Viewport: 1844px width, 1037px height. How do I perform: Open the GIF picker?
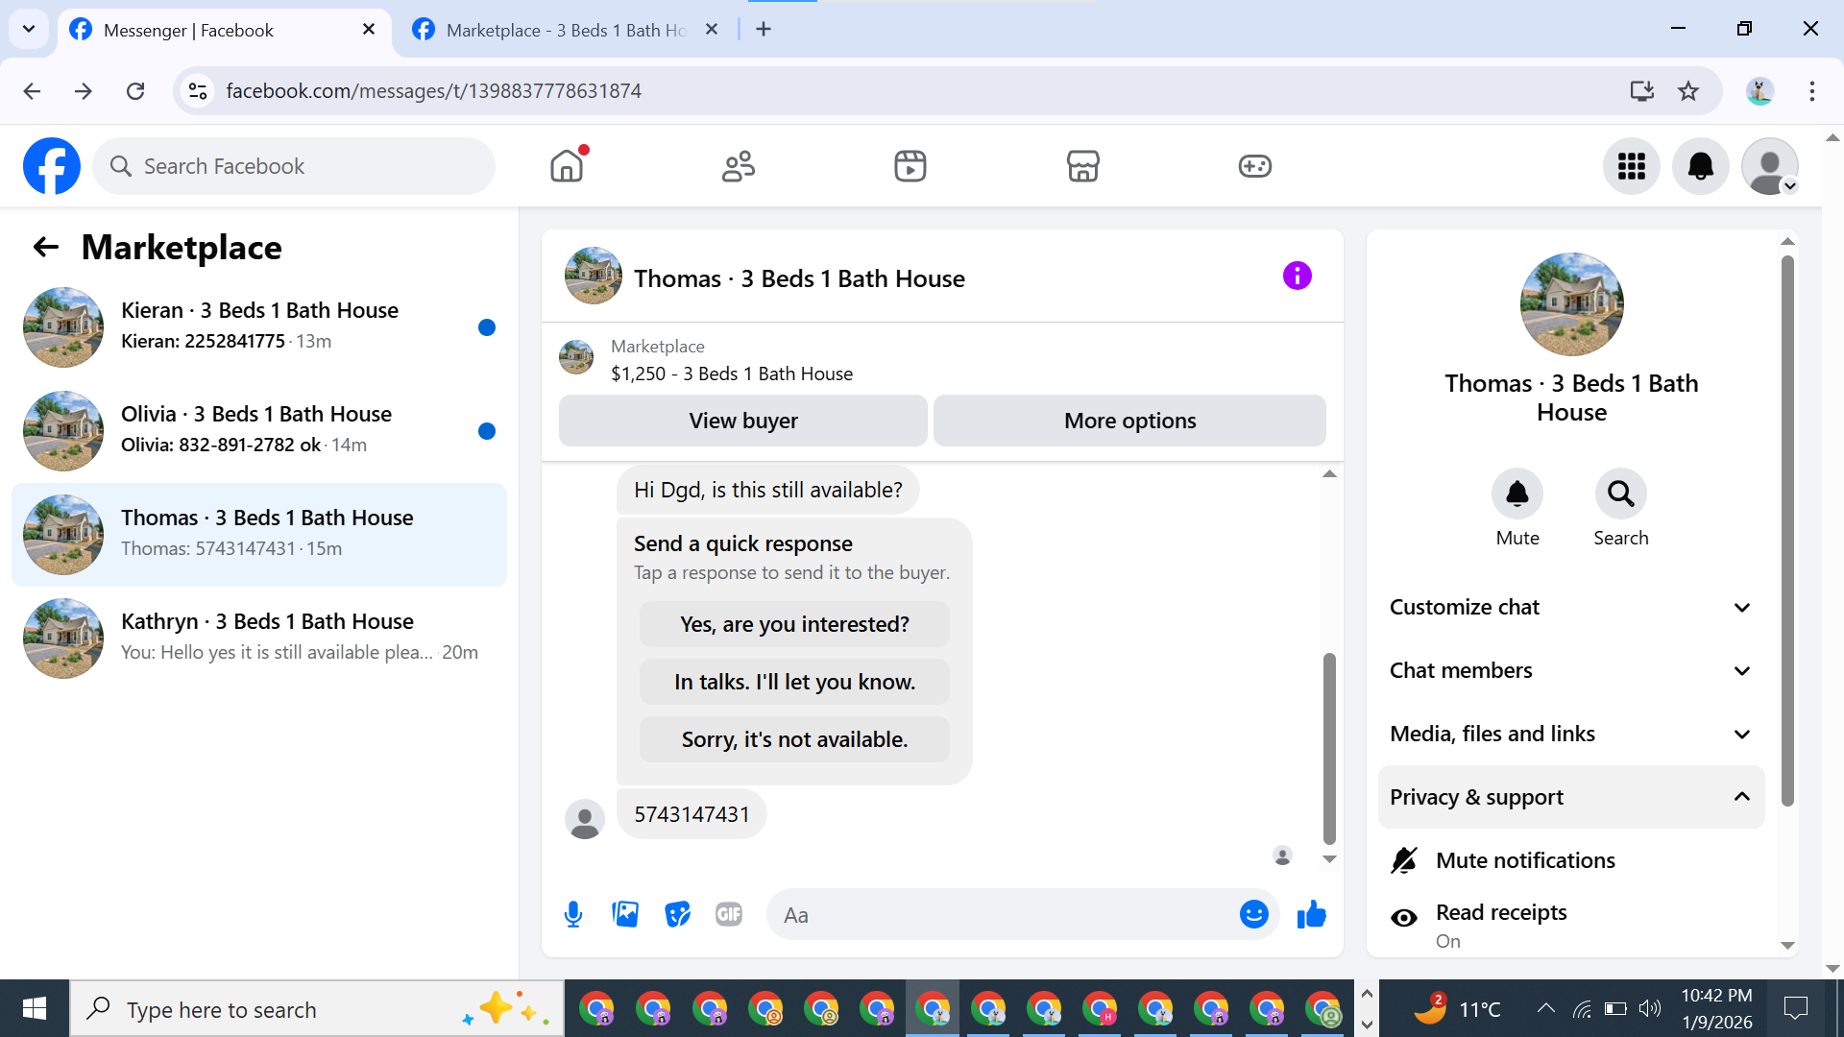[x=729, y=914]
